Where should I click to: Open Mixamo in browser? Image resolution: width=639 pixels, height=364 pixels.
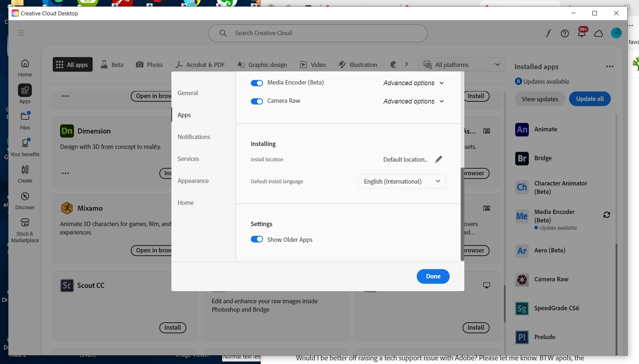coord(152,251)
